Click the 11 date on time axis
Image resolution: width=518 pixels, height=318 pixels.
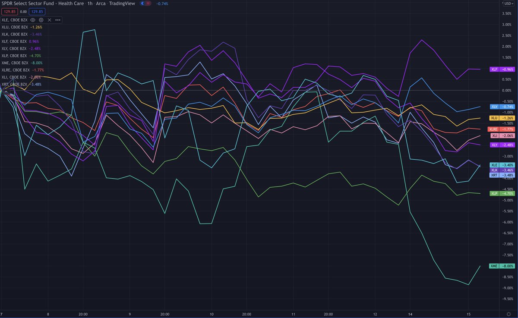click(293, 314)
